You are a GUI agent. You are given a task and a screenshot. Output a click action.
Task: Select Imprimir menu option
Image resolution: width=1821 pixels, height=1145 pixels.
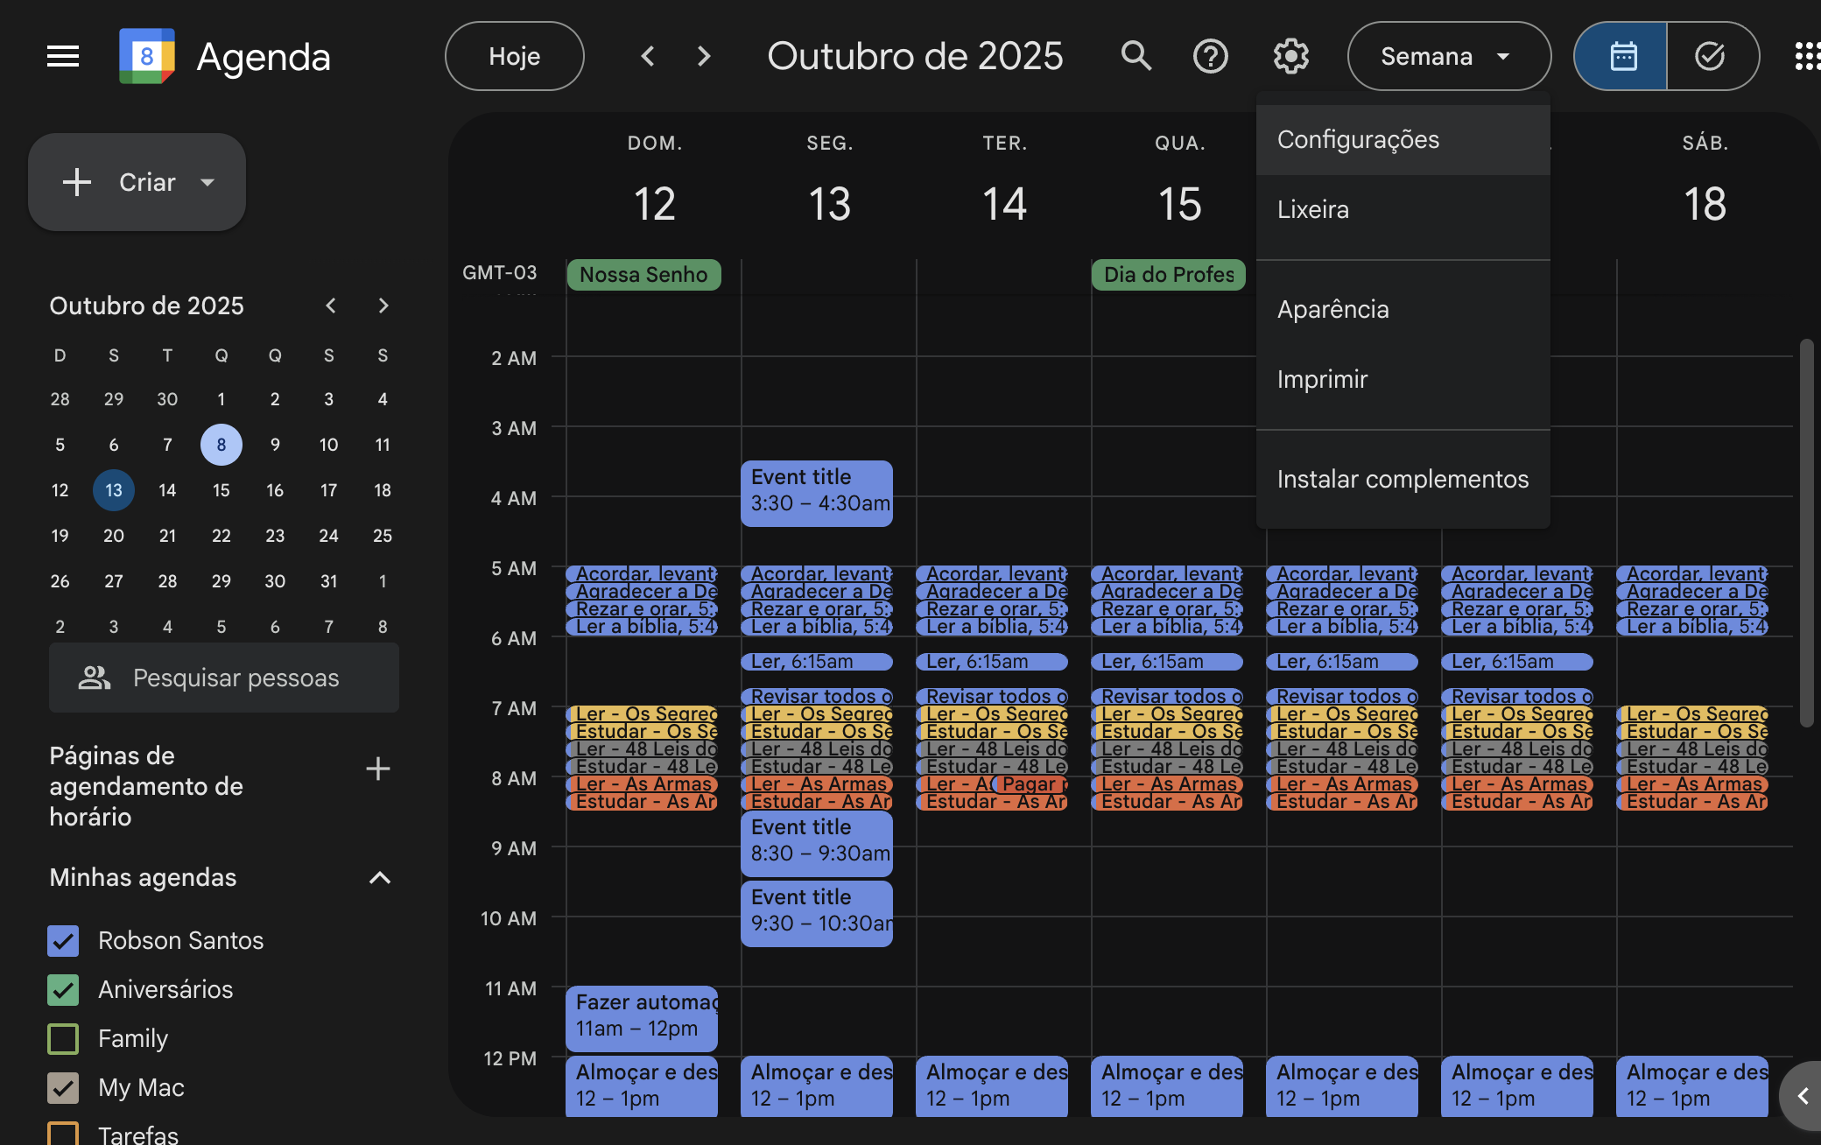pos(1403,380)
